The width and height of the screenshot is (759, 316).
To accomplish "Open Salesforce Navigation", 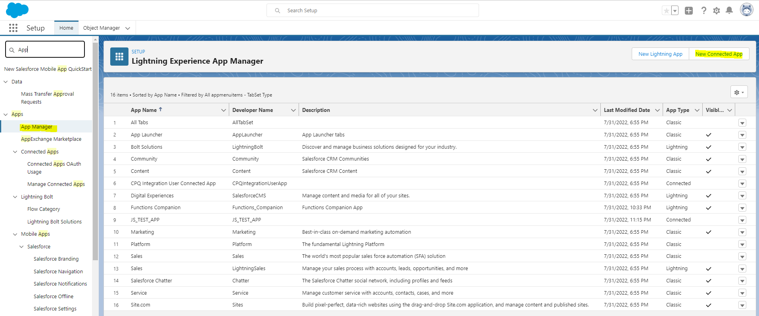I will (58, 271).
